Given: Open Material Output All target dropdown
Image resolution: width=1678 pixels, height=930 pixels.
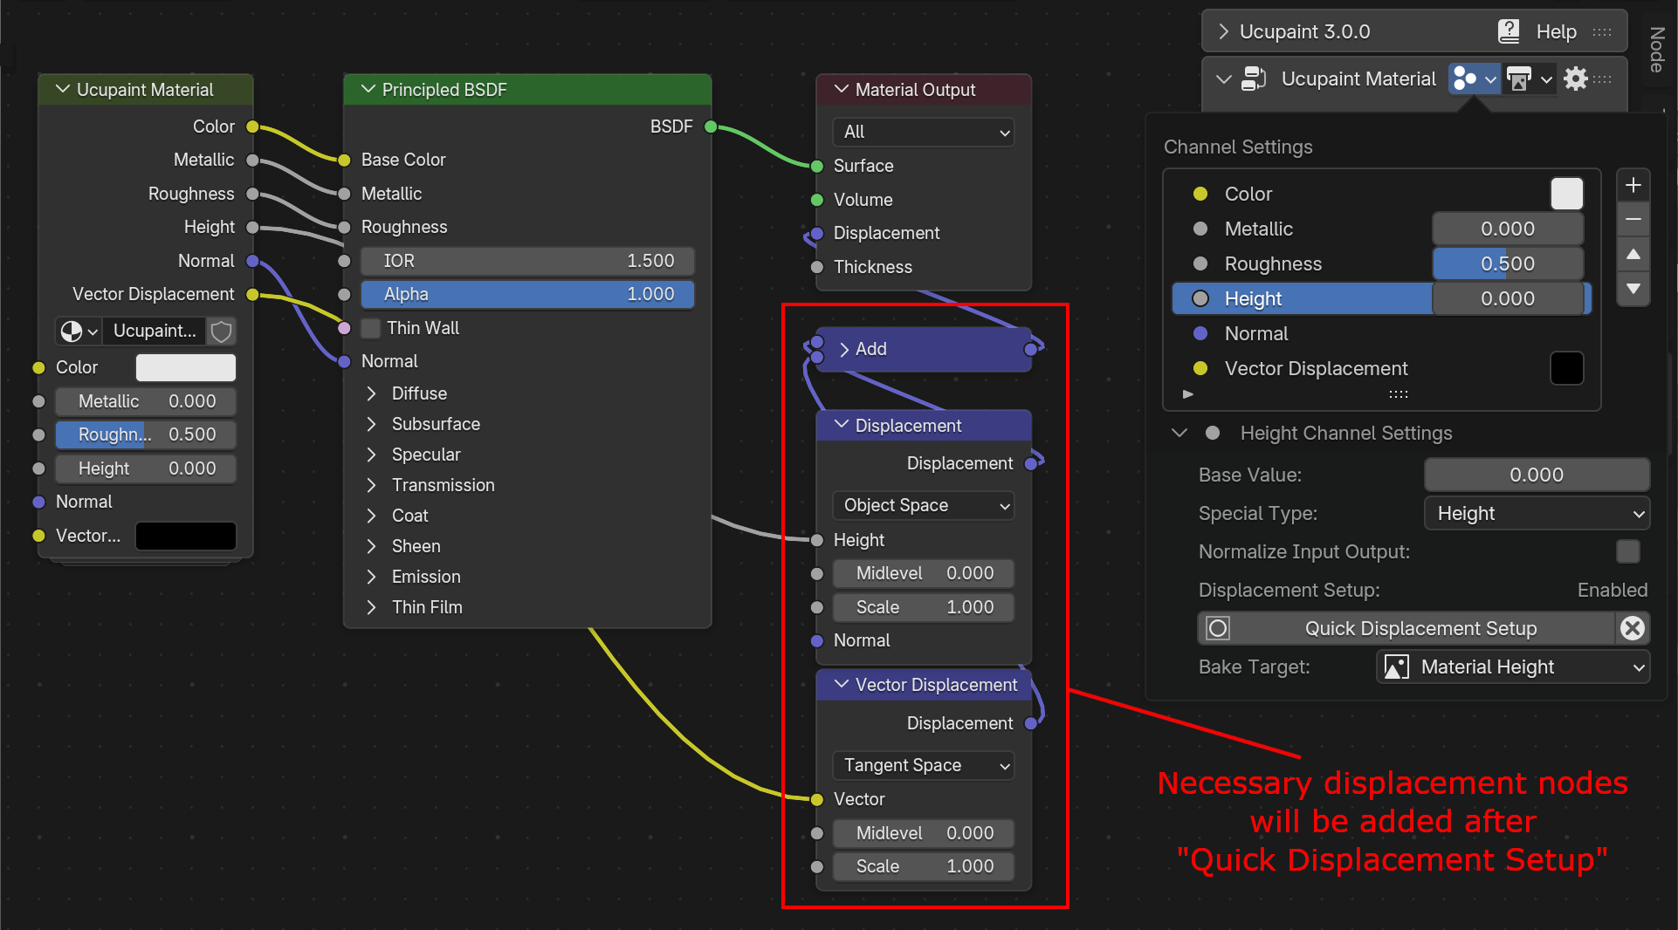Looking at the screenshot, I should (924, 132).
